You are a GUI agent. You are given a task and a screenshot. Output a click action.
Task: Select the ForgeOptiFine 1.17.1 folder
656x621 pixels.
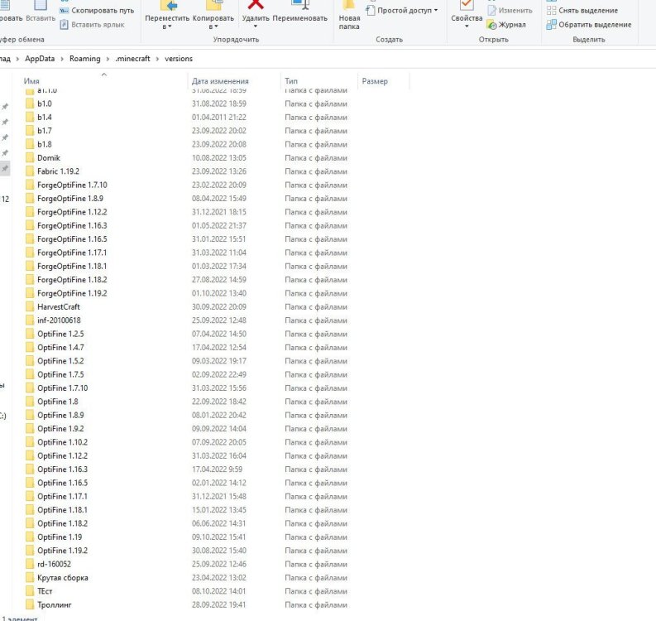point(72,253)
